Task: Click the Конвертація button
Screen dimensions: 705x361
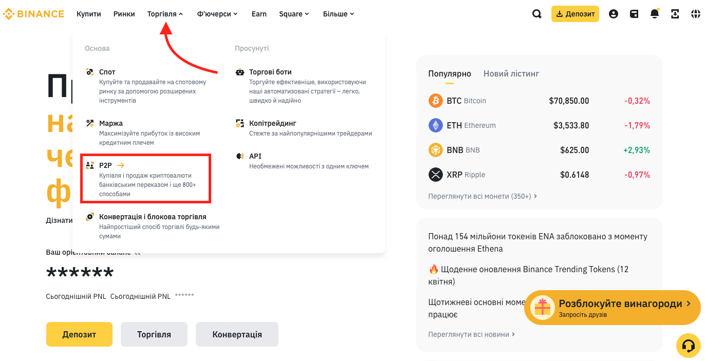Action: [x=237, y=334]
